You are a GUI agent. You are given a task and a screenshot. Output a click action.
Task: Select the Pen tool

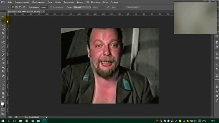point(3,76)
